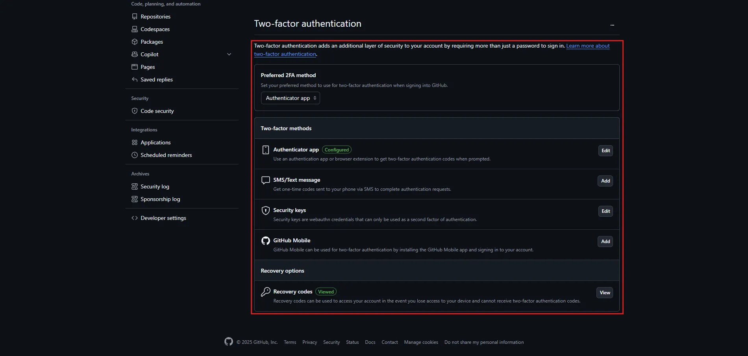The width and height of the screenshot is (748, 356).
Task: Edit Security keys
Action: (605, 211)
